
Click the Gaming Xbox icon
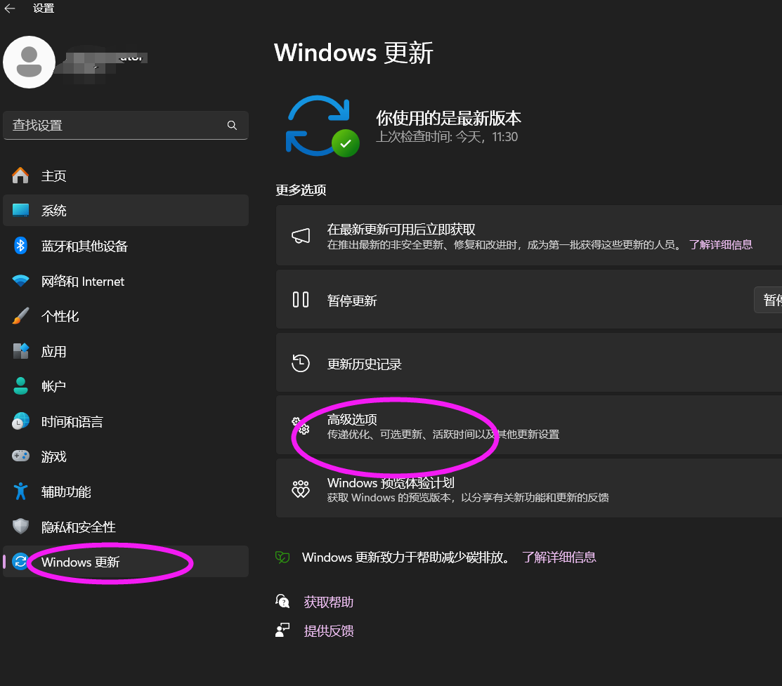20,456
